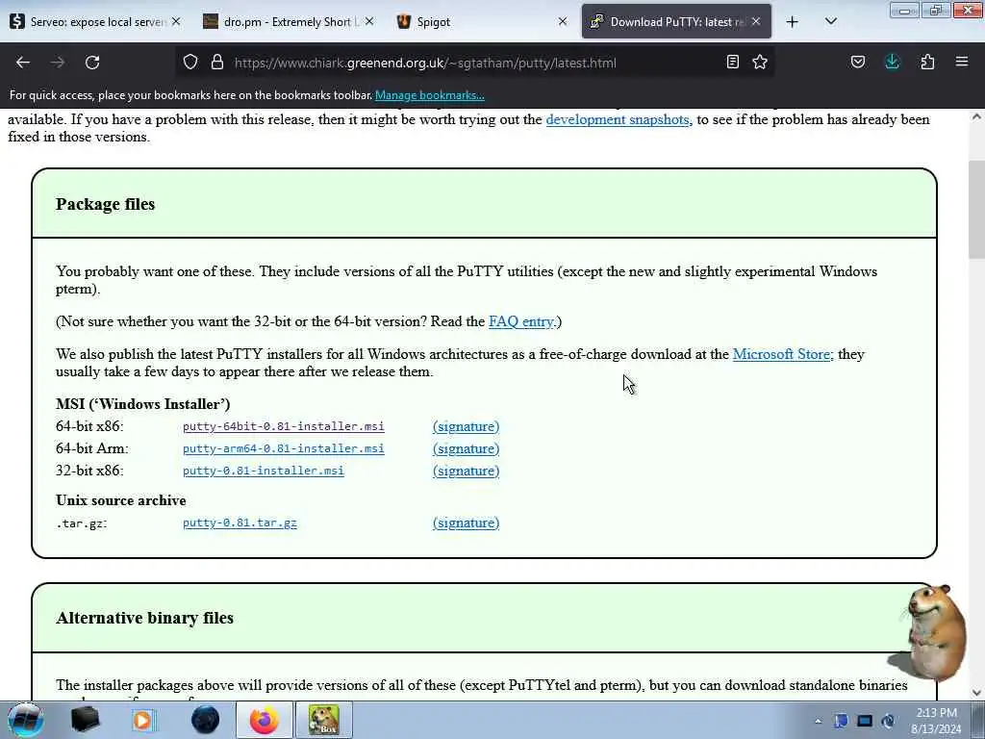Download putty-64bit-0.81-installer.msi
Viewport: 985px width, 739px height.
pyautogui.click(x=284, y=426)
